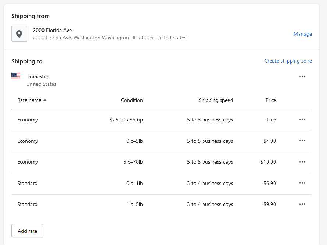Screen dimensions: 327x245
Task: Open Domestic zone three-dot menu
Action: pos(302,77)
